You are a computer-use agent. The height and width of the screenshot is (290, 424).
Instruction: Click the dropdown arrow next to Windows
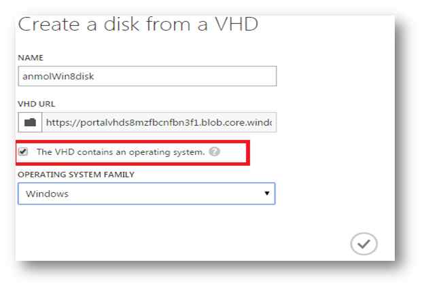tap(268, 194)
